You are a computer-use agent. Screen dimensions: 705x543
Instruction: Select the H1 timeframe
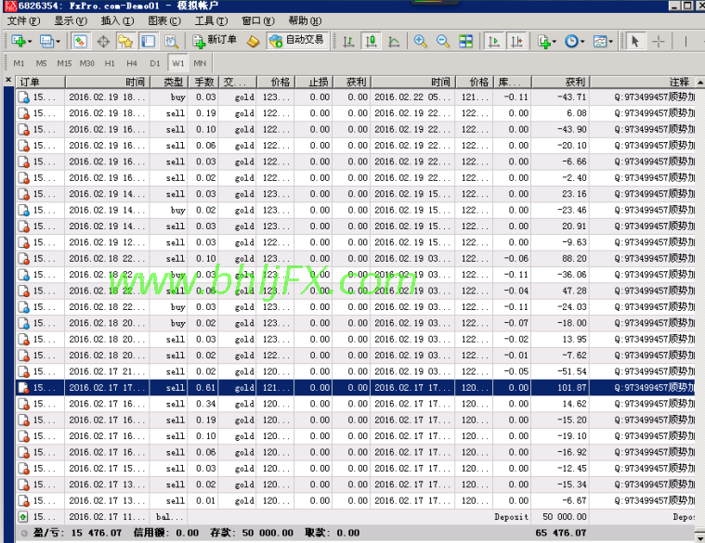click(x=110, y=63)
